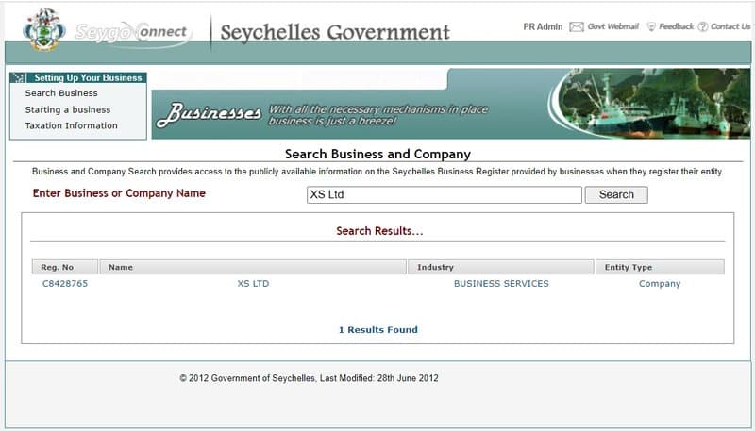Focus the business name input field
The height and width of the screenshot is (431, 755).
444,195
